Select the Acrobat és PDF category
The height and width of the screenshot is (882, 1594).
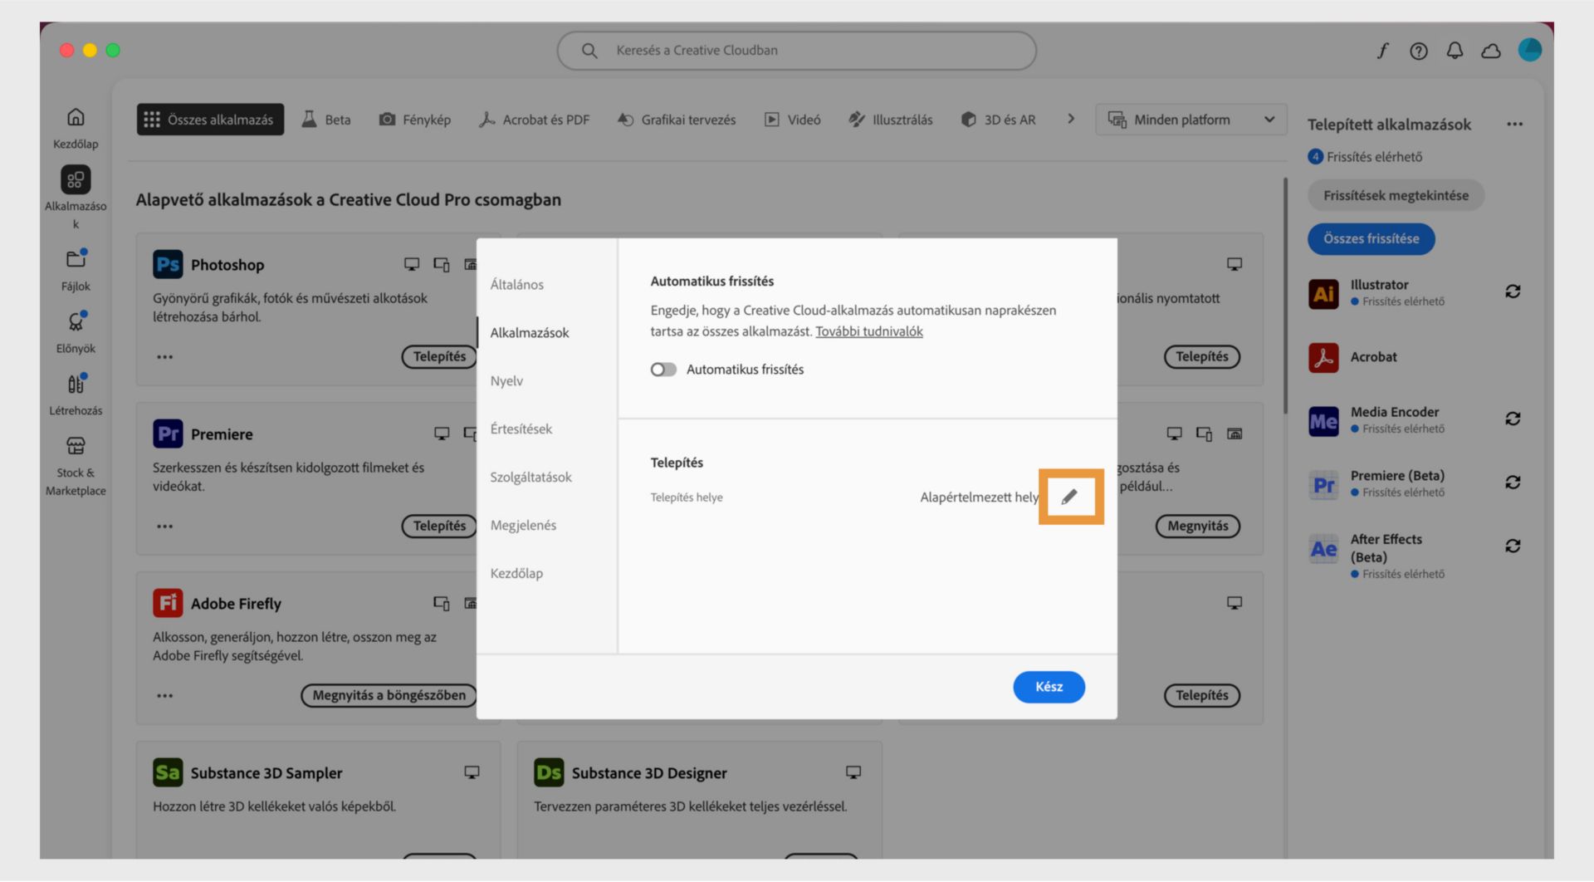(535, 120)
